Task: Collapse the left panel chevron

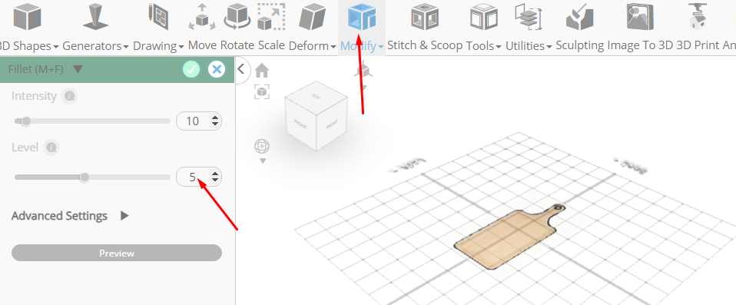Action: (x=241, y=69)
